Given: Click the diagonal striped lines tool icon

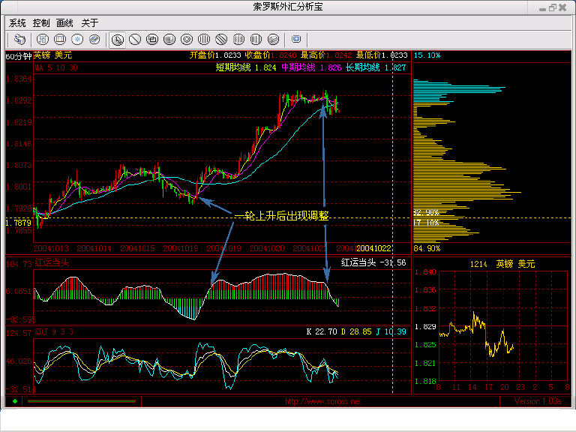Looking at the screenshot, I should 221,39.
